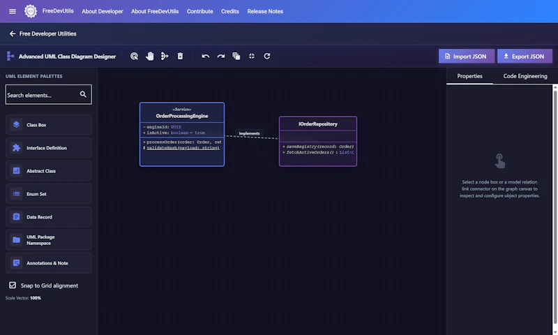Click the Advanced UML Class Diagram Designer title

click(67, 57)
